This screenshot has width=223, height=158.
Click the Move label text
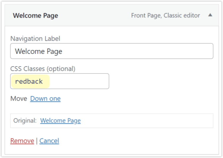click(x=19, y=98)
